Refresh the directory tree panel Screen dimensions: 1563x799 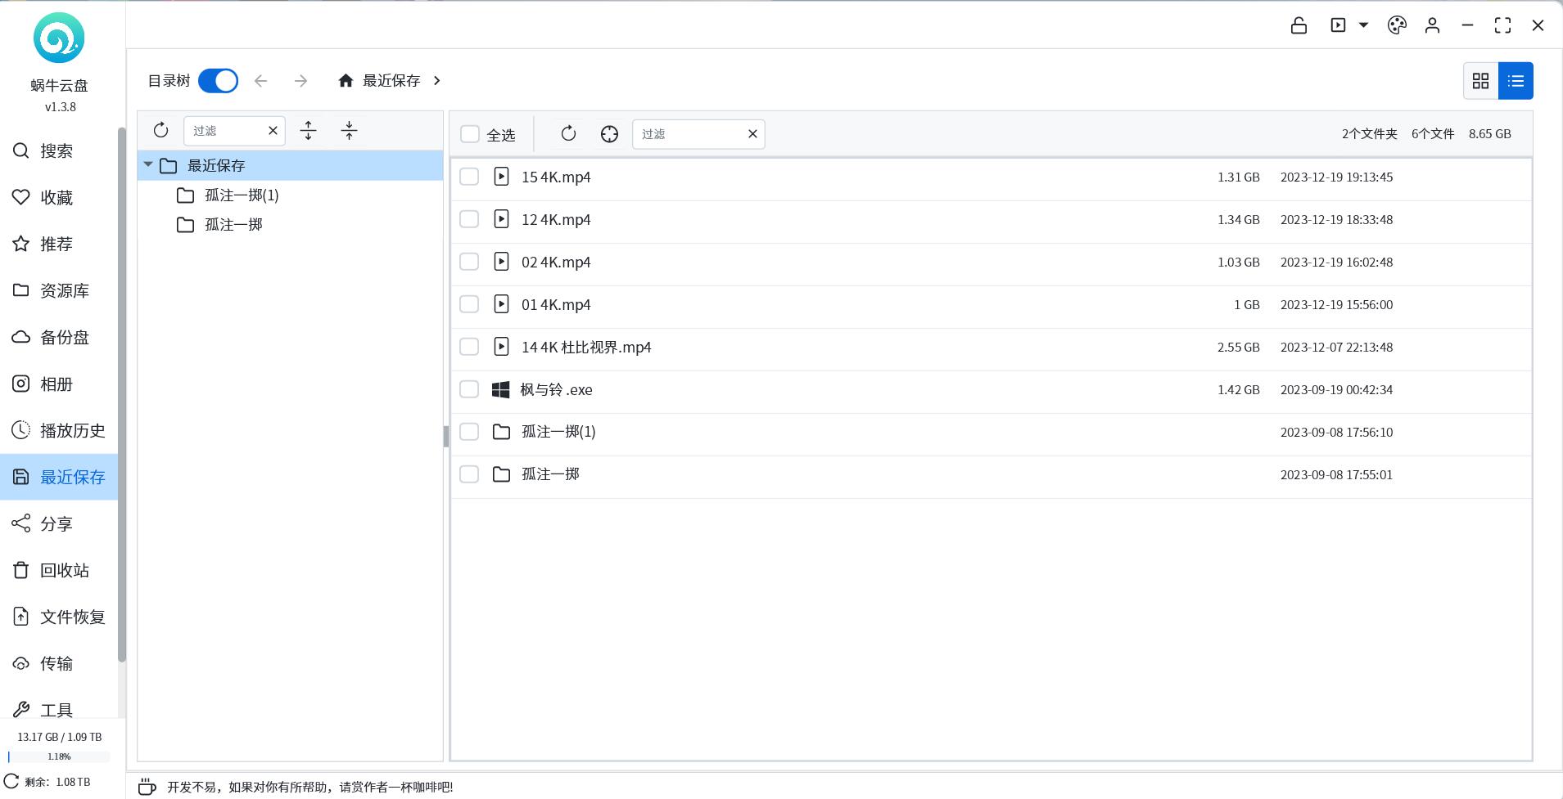click(160, 130)
